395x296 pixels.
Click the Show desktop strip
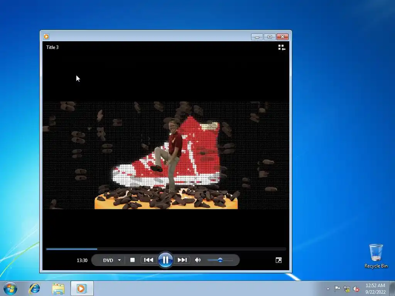(x=392, y=289)
